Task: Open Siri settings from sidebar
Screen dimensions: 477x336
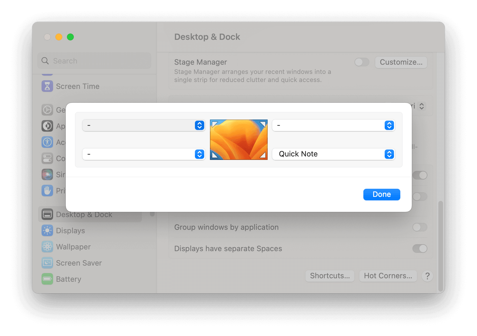Action: [x=47, y=174]
